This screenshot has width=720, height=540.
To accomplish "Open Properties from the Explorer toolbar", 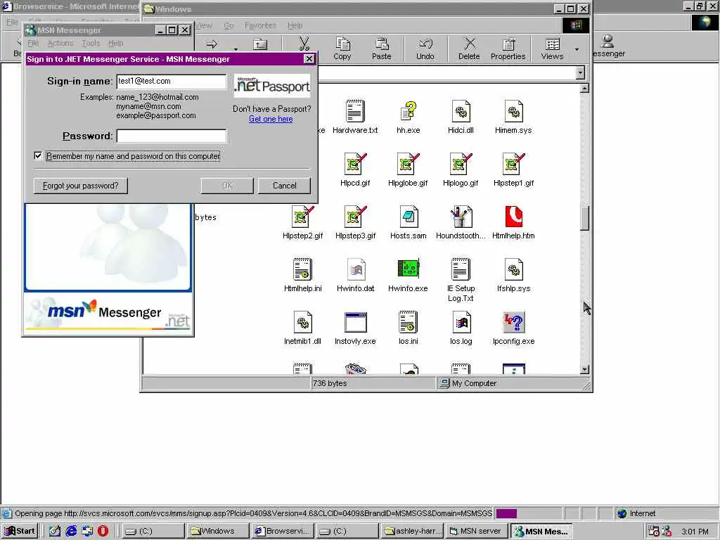I will point(508,49).
